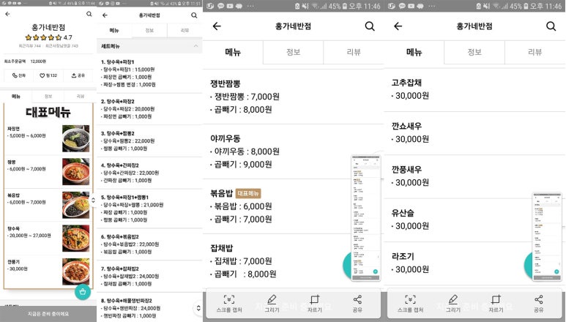Select 메뉴 tab on the 고추잡채 screen
566x322 pixels.
coord(414,52)
